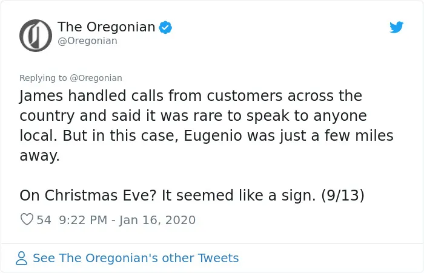424x273 pixels.
Task: Open the Twitter bird logo
Action: point(396,27)
